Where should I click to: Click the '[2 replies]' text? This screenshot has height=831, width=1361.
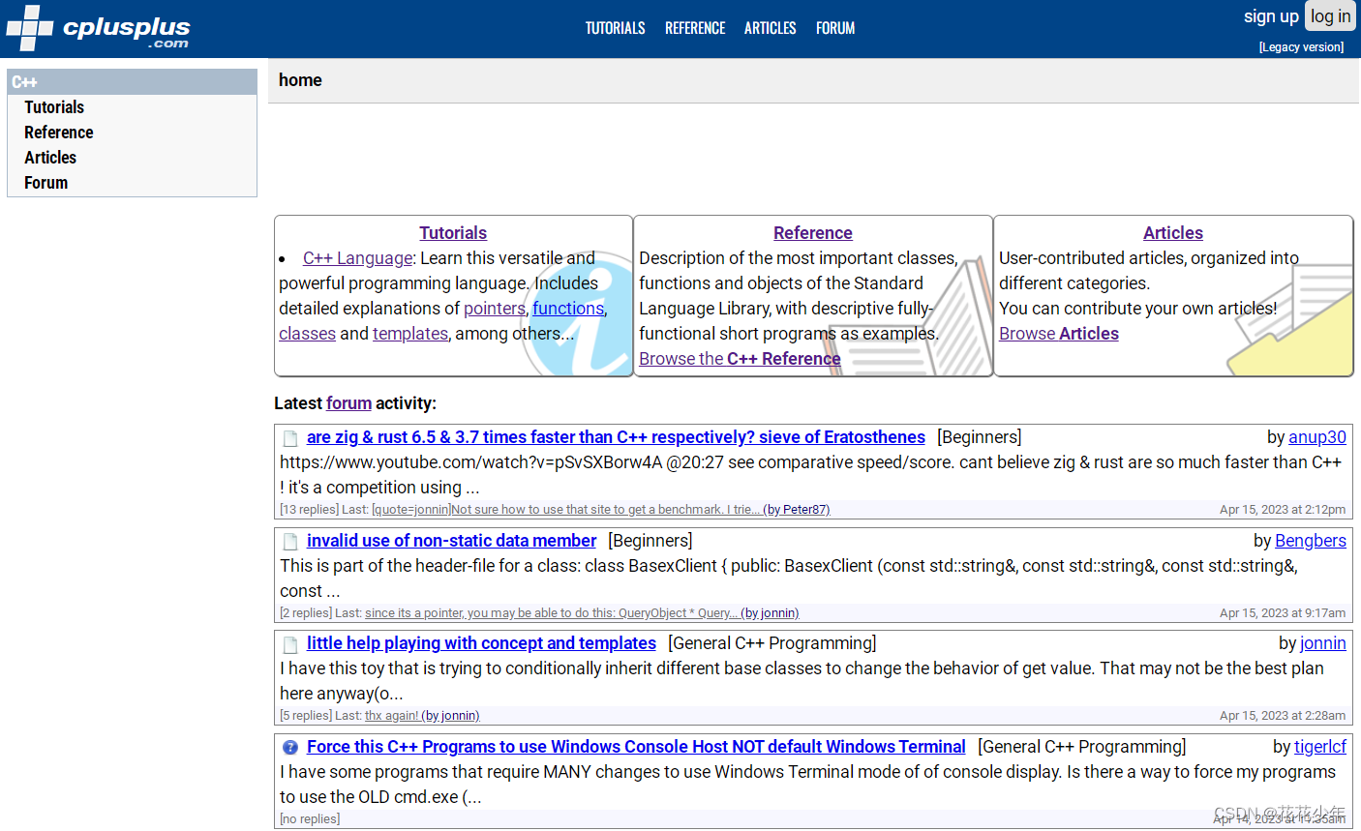click(306, 613)
